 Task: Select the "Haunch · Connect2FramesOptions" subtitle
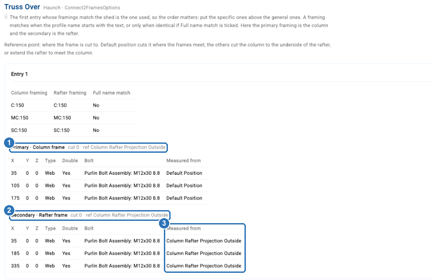coord(82,8)
